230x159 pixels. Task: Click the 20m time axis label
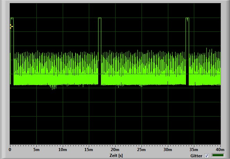(x=115, y=150)
